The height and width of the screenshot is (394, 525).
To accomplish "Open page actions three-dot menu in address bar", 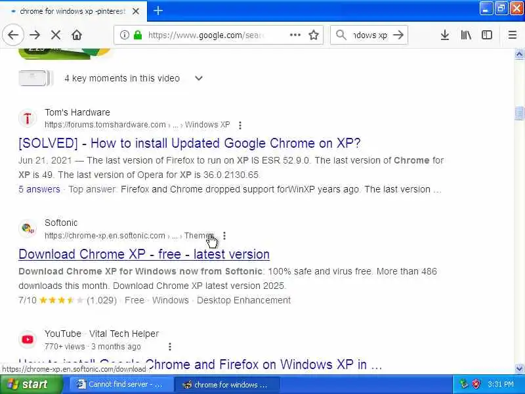I will (295, 35).
